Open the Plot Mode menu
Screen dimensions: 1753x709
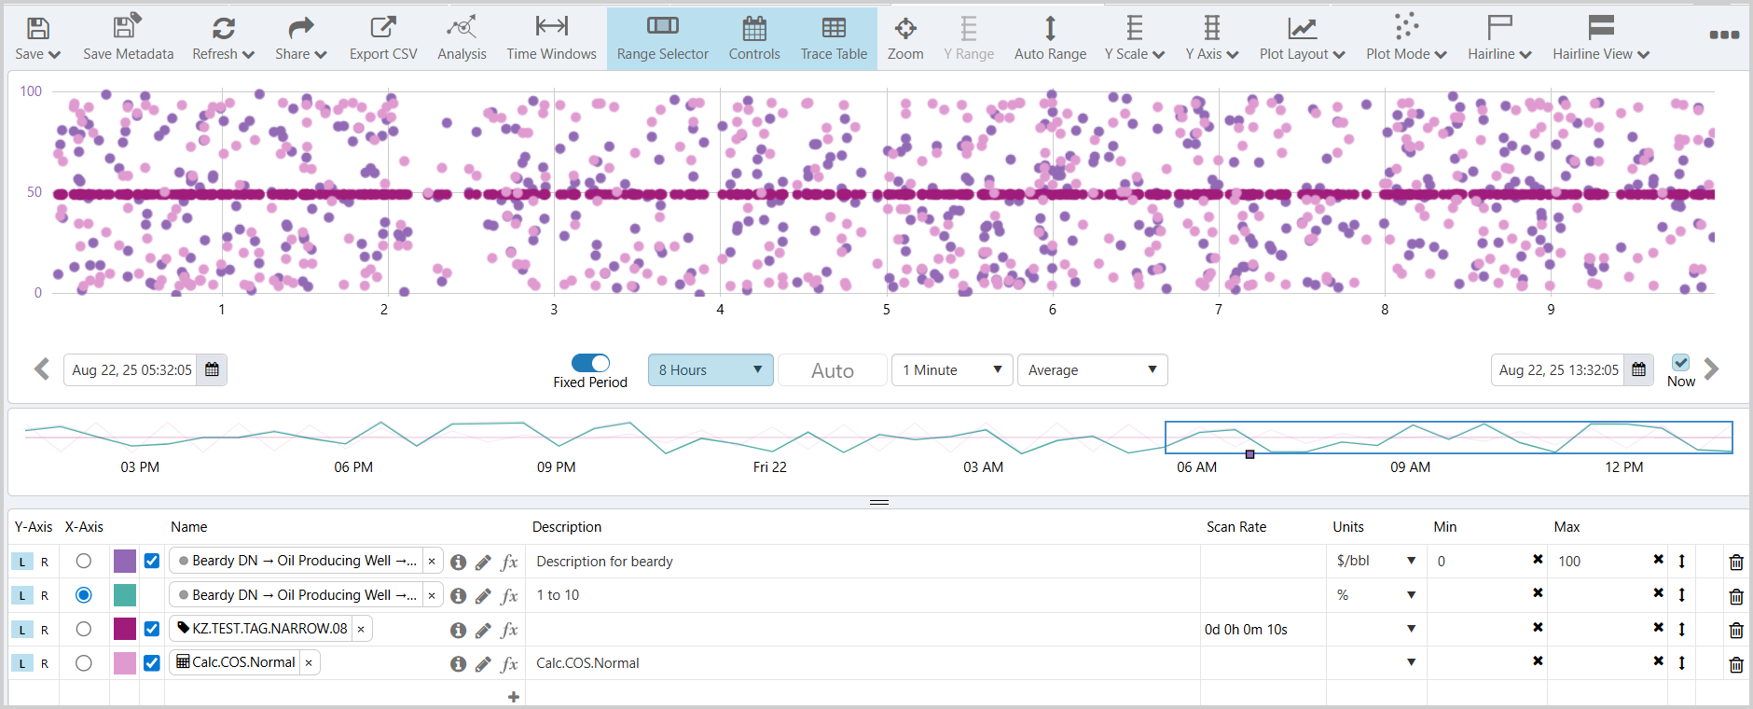[x=1406, y=38]
